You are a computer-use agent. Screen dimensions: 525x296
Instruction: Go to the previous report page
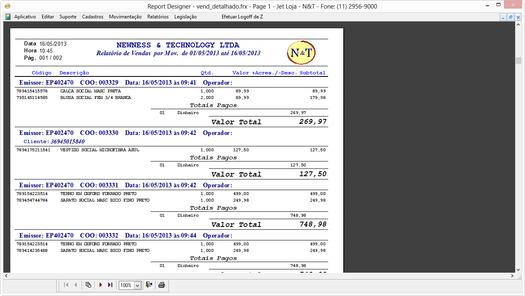(76, 285)
